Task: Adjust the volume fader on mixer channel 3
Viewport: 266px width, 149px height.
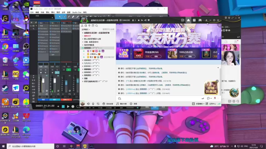Action: tap(66, 82)
